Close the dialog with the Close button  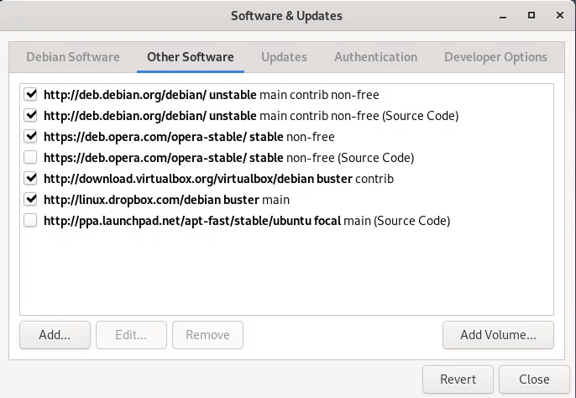(534, 380)
